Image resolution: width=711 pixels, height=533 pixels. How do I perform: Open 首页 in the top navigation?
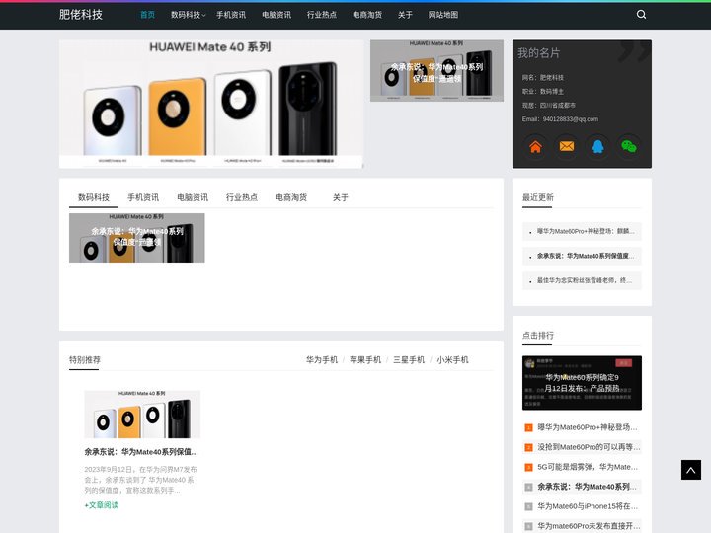click(x=147, y=15)
